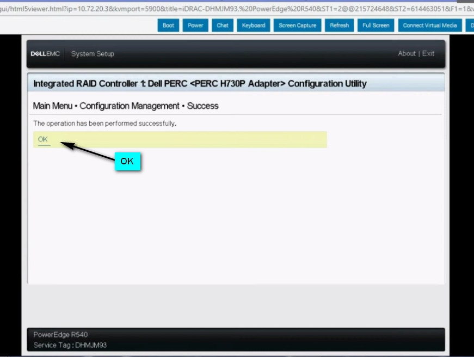
Task: Select the PowerEdge R540 model text
Action: (x=60, y=335)
